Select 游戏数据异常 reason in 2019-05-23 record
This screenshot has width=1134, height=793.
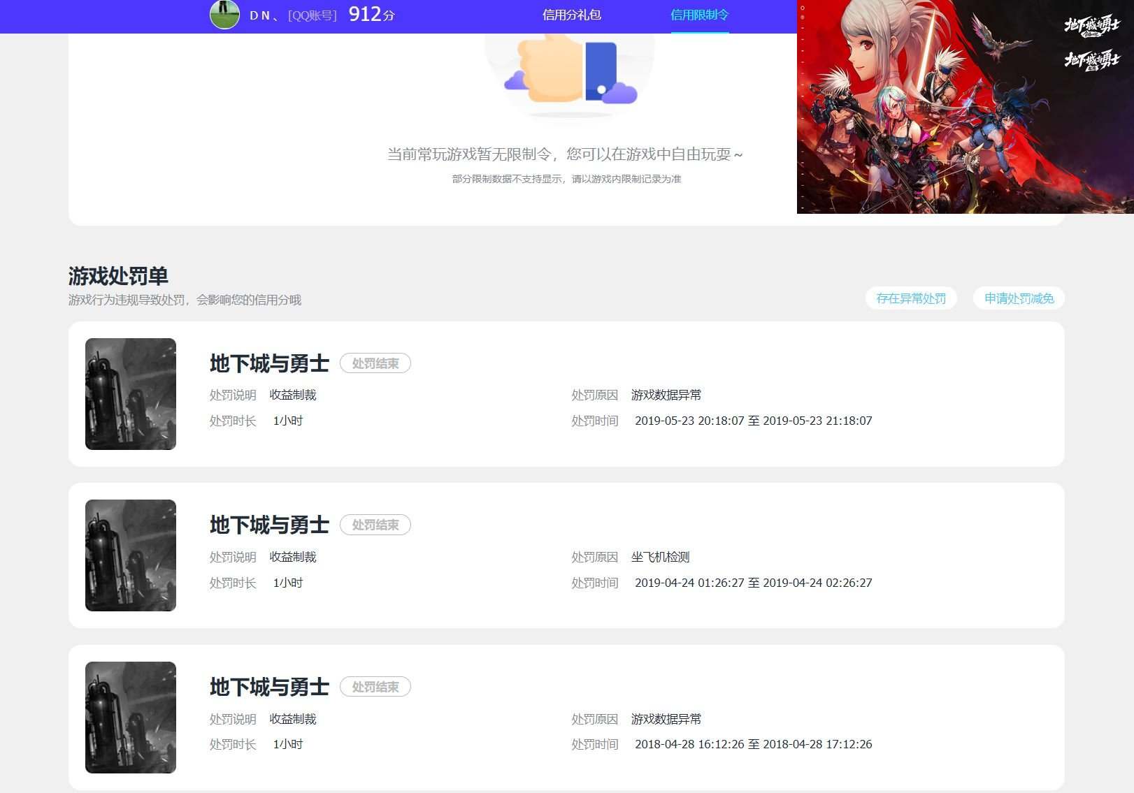pos(666,395)
